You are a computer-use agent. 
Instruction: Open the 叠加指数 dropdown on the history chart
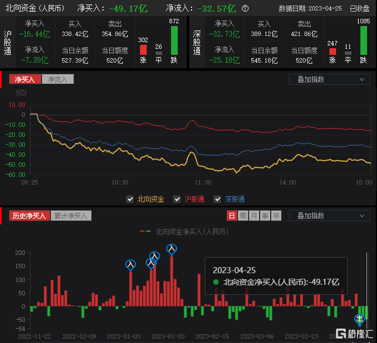(329, 216)
